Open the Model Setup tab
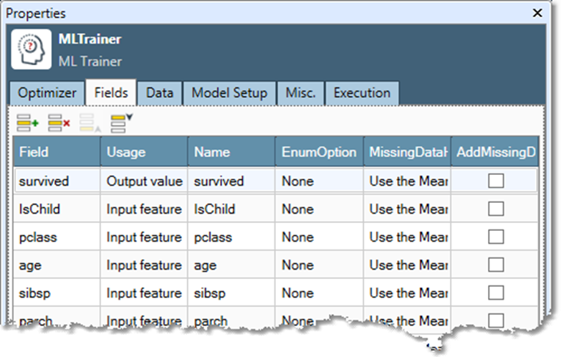Screen dimensions: 579x357 [x=229, y=93]
